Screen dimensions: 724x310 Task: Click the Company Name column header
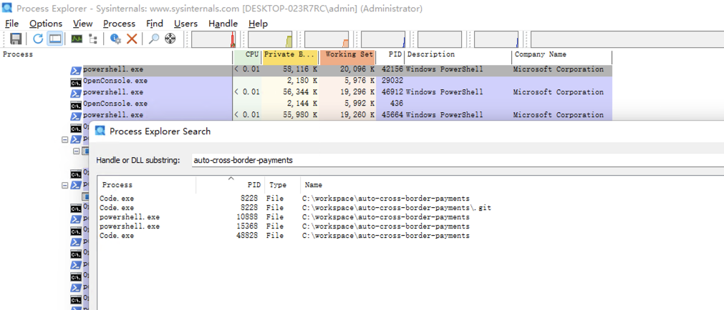561,54
